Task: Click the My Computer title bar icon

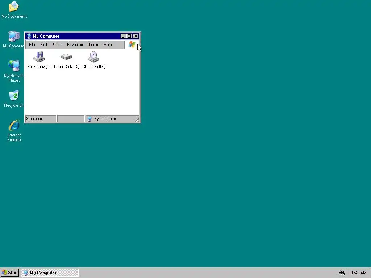Action: click(29, 36)
